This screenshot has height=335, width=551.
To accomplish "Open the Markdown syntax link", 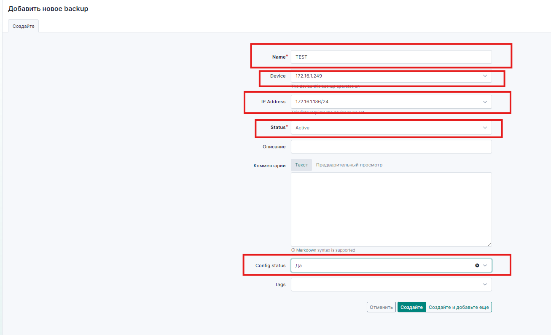I will point(306,250).
